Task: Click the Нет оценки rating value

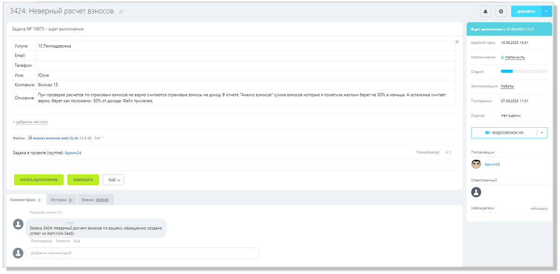Action: pyautogui.click(x=511, y=116)
